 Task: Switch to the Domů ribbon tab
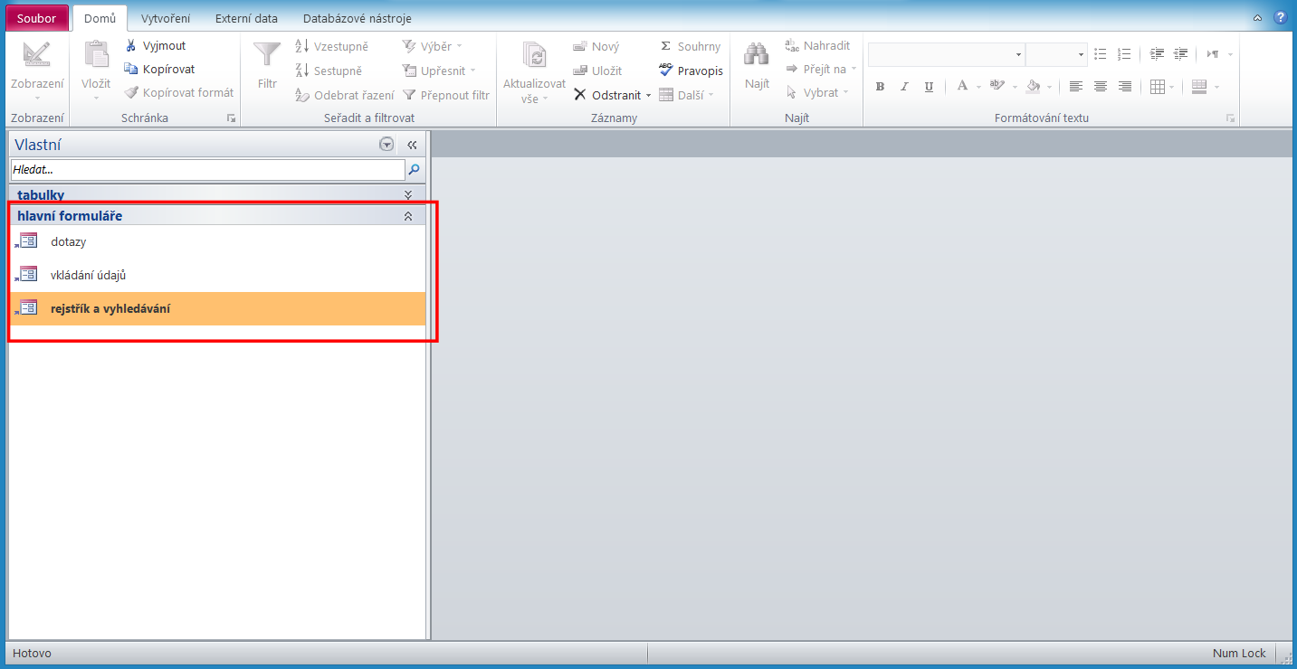(x=100, y=18)
